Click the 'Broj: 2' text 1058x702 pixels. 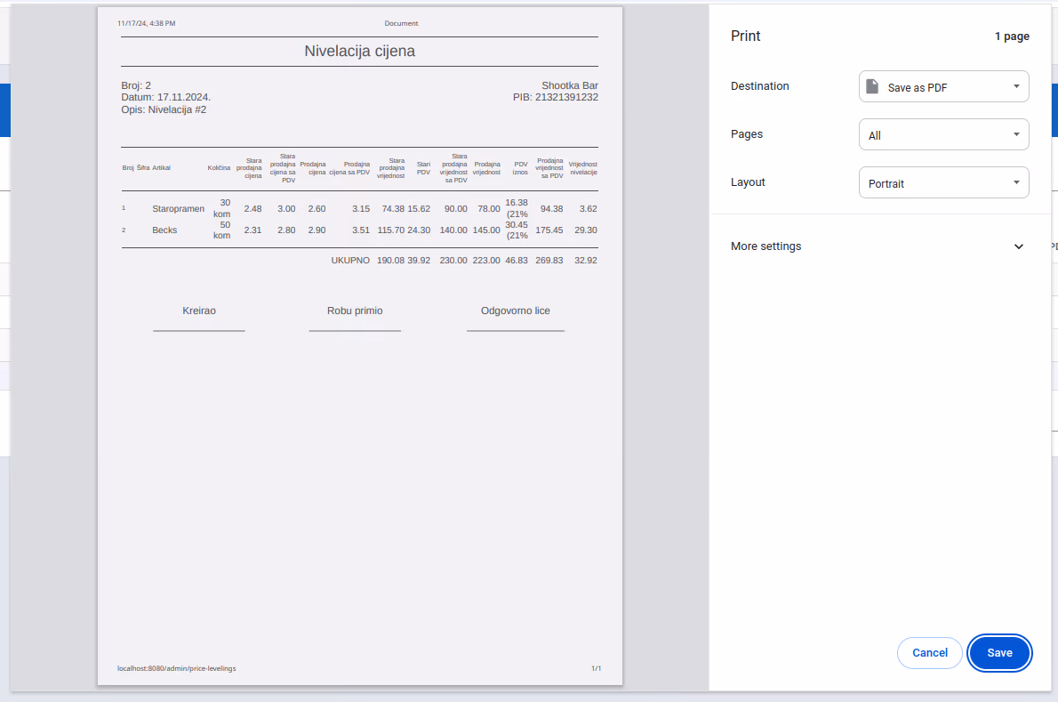click(x=136, y=85)
